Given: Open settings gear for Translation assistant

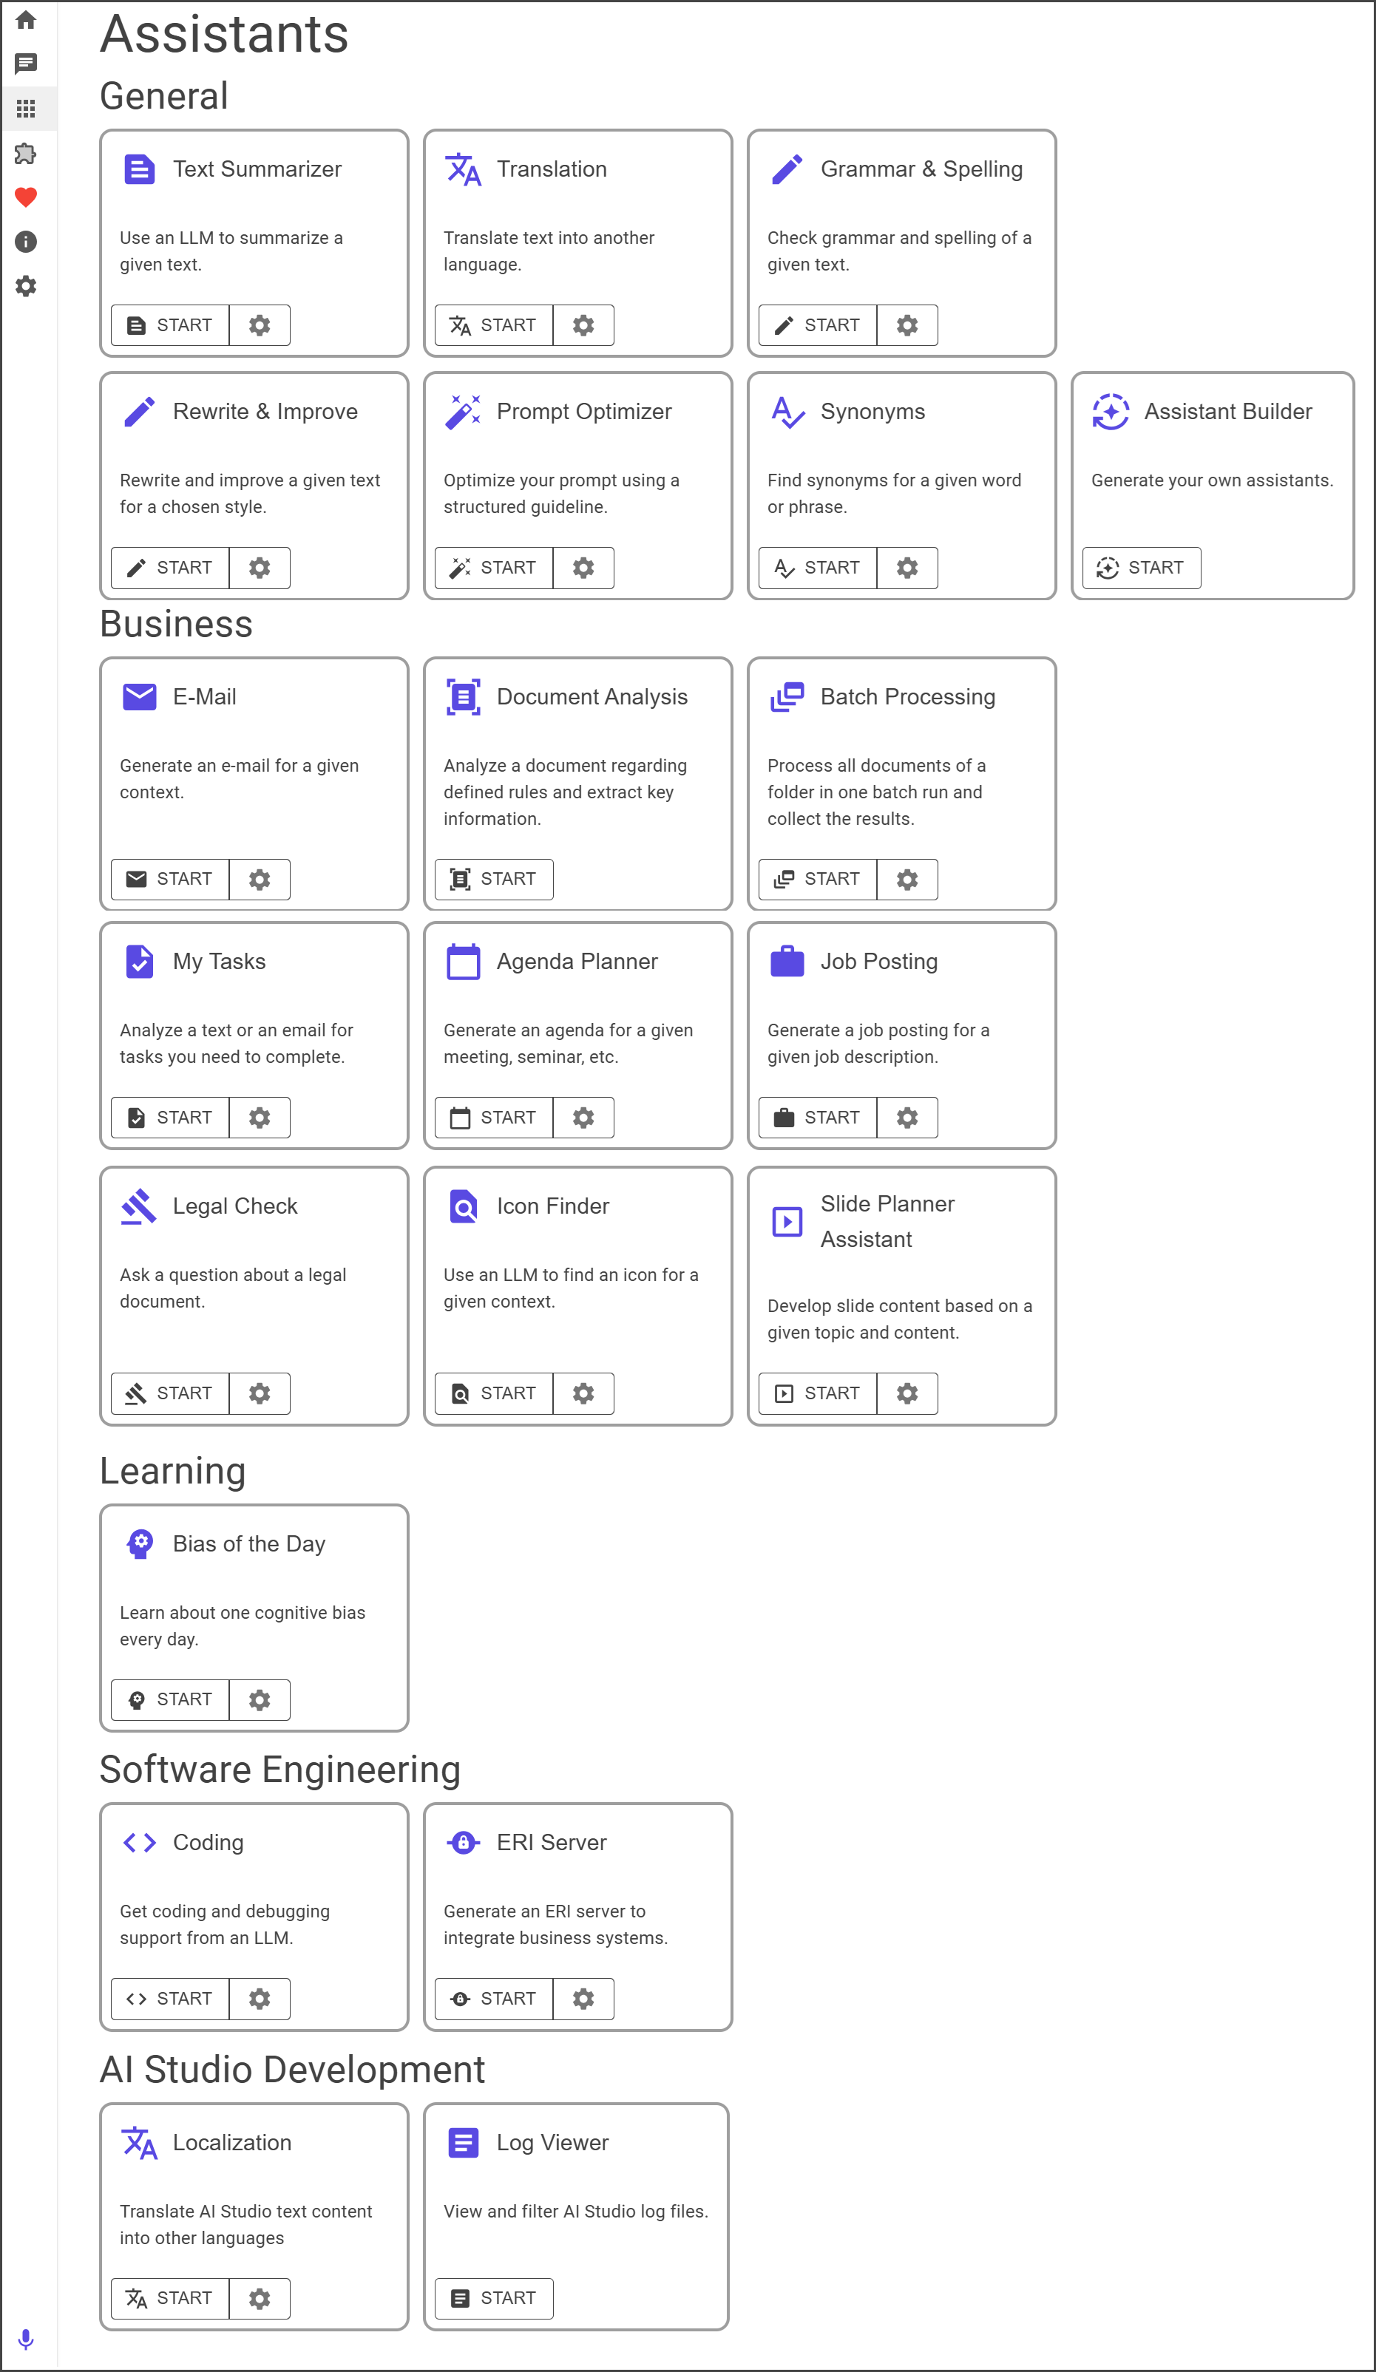Looking at the screenshot, I should tap(584, 326).
